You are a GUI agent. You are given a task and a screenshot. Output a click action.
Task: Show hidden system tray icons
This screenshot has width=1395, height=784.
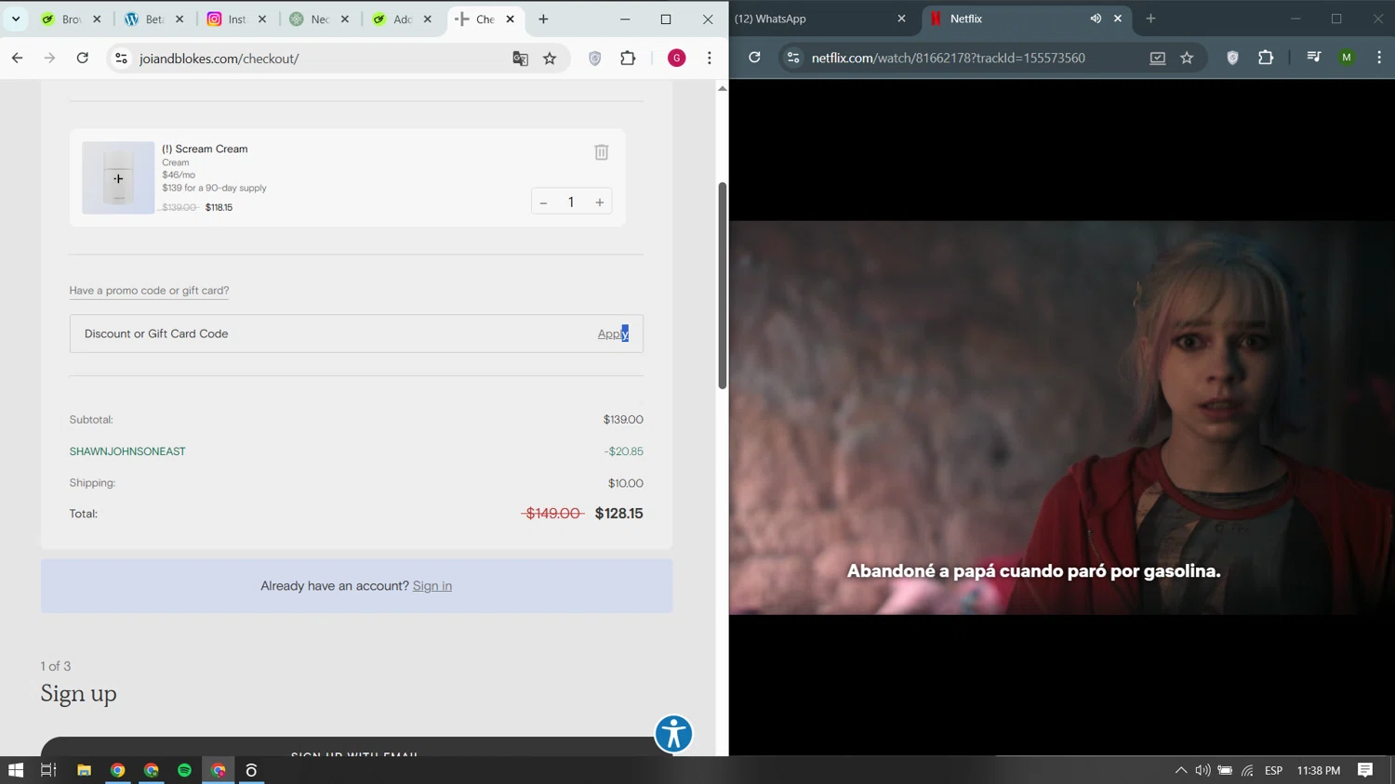pos(1180,770)
